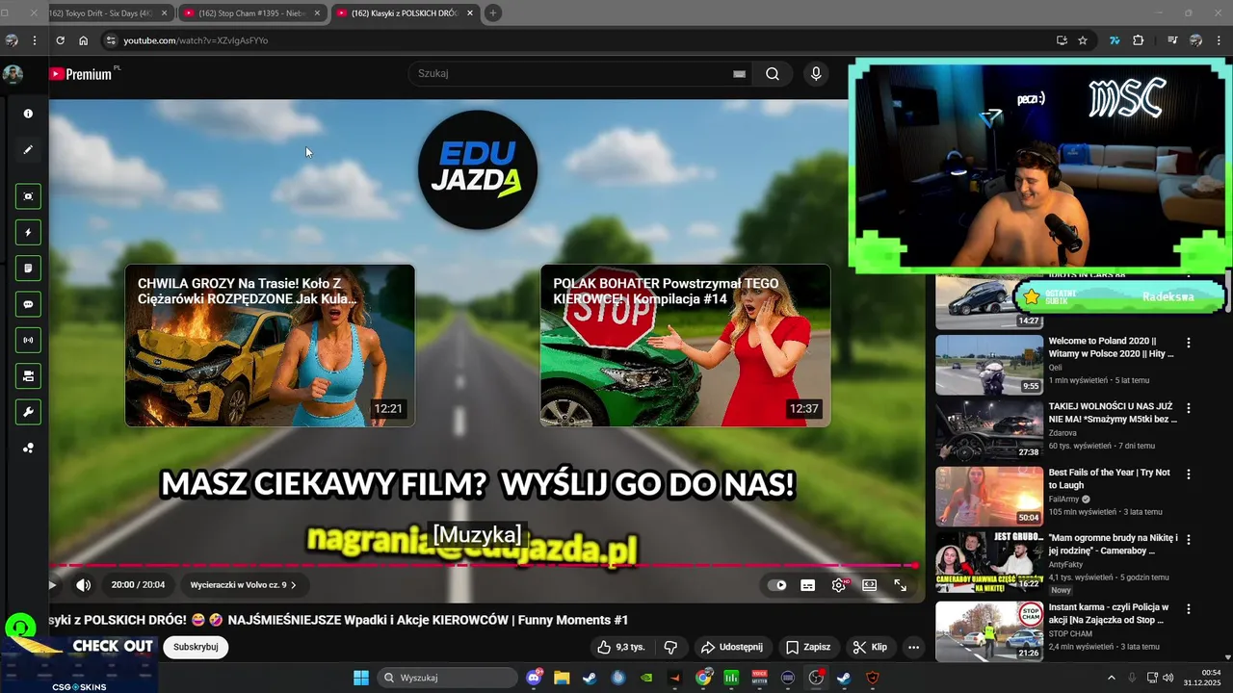Click the address bar URL youtube.com
This screenshot has width=1233, height=693.
point(196,40)
